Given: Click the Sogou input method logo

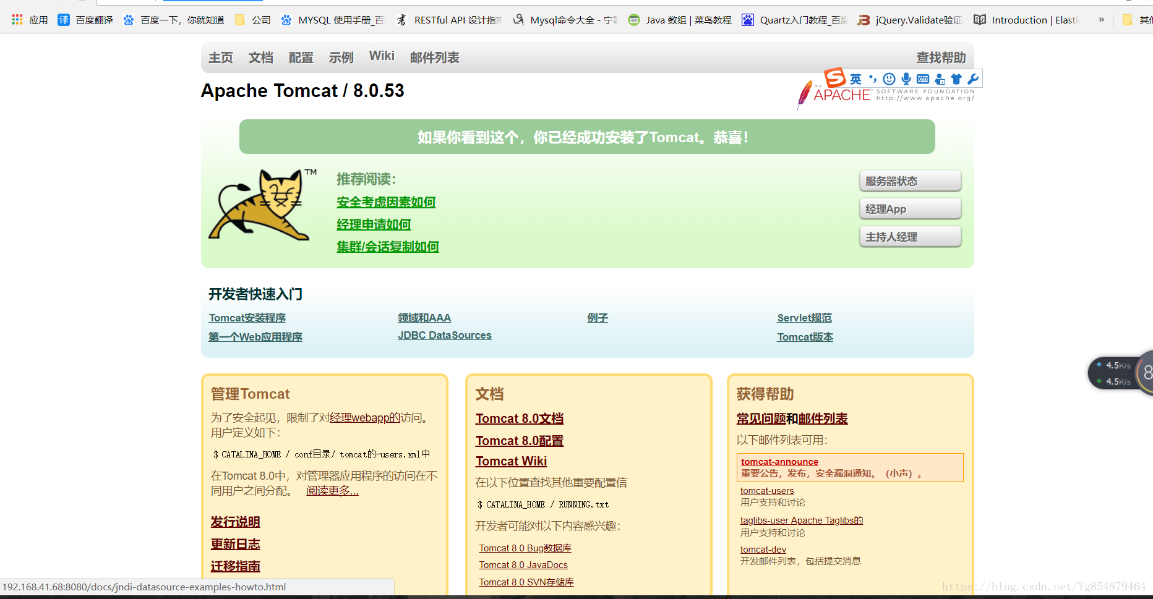Looking at the screenshot, I should (835, 77).
